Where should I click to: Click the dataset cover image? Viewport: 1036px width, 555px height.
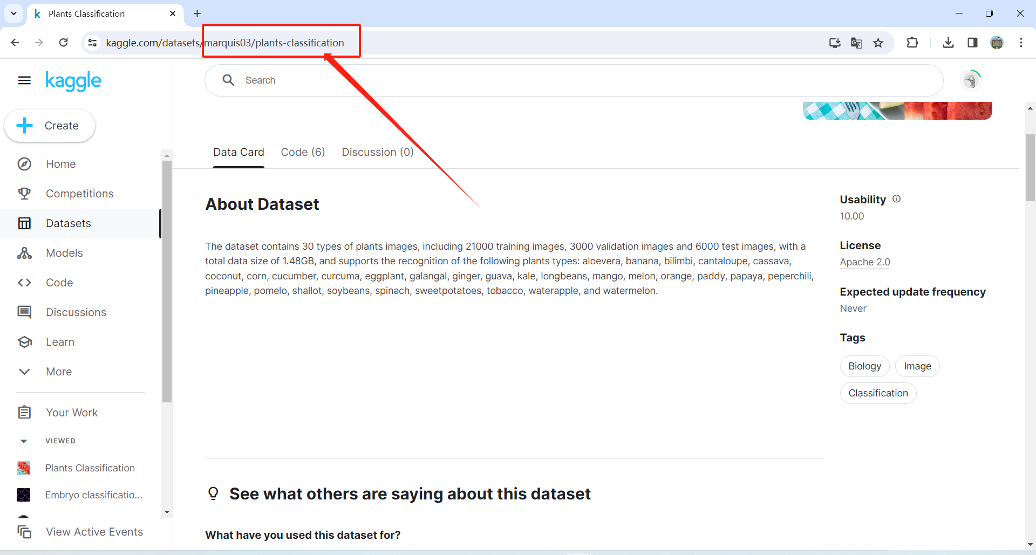(x=897, y=111)
